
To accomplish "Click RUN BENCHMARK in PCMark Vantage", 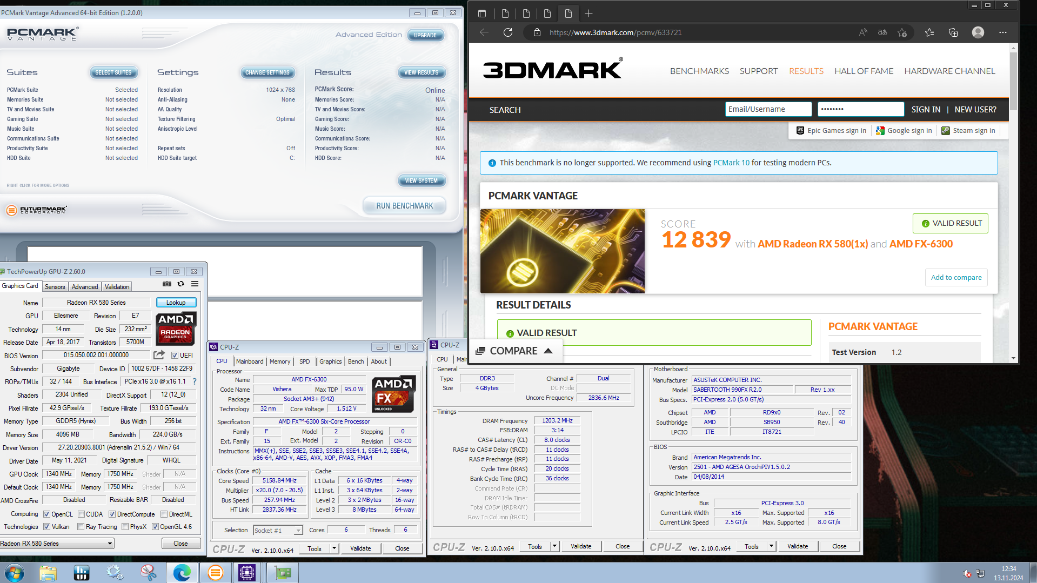I will pyautogui.click(x=405, y=206).
